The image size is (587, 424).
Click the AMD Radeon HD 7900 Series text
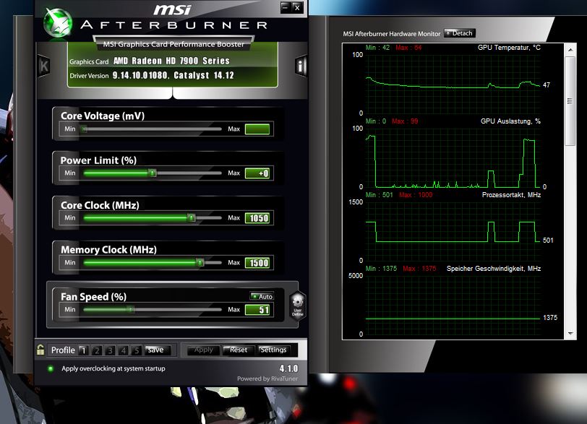point(171,61)
